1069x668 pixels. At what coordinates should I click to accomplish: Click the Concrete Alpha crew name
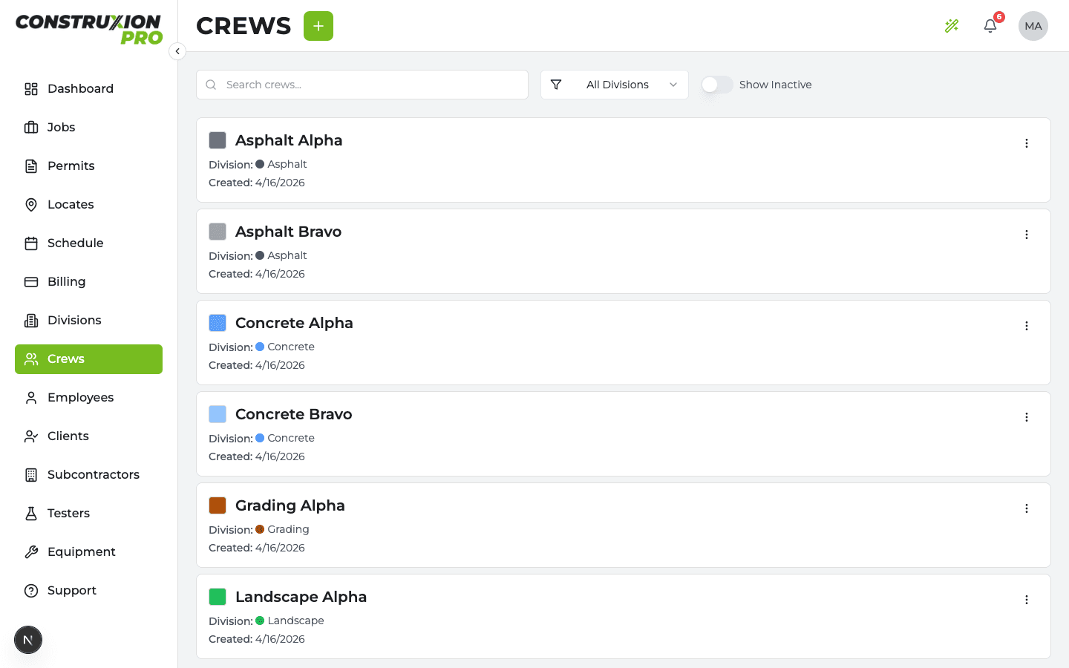point(294,323)
